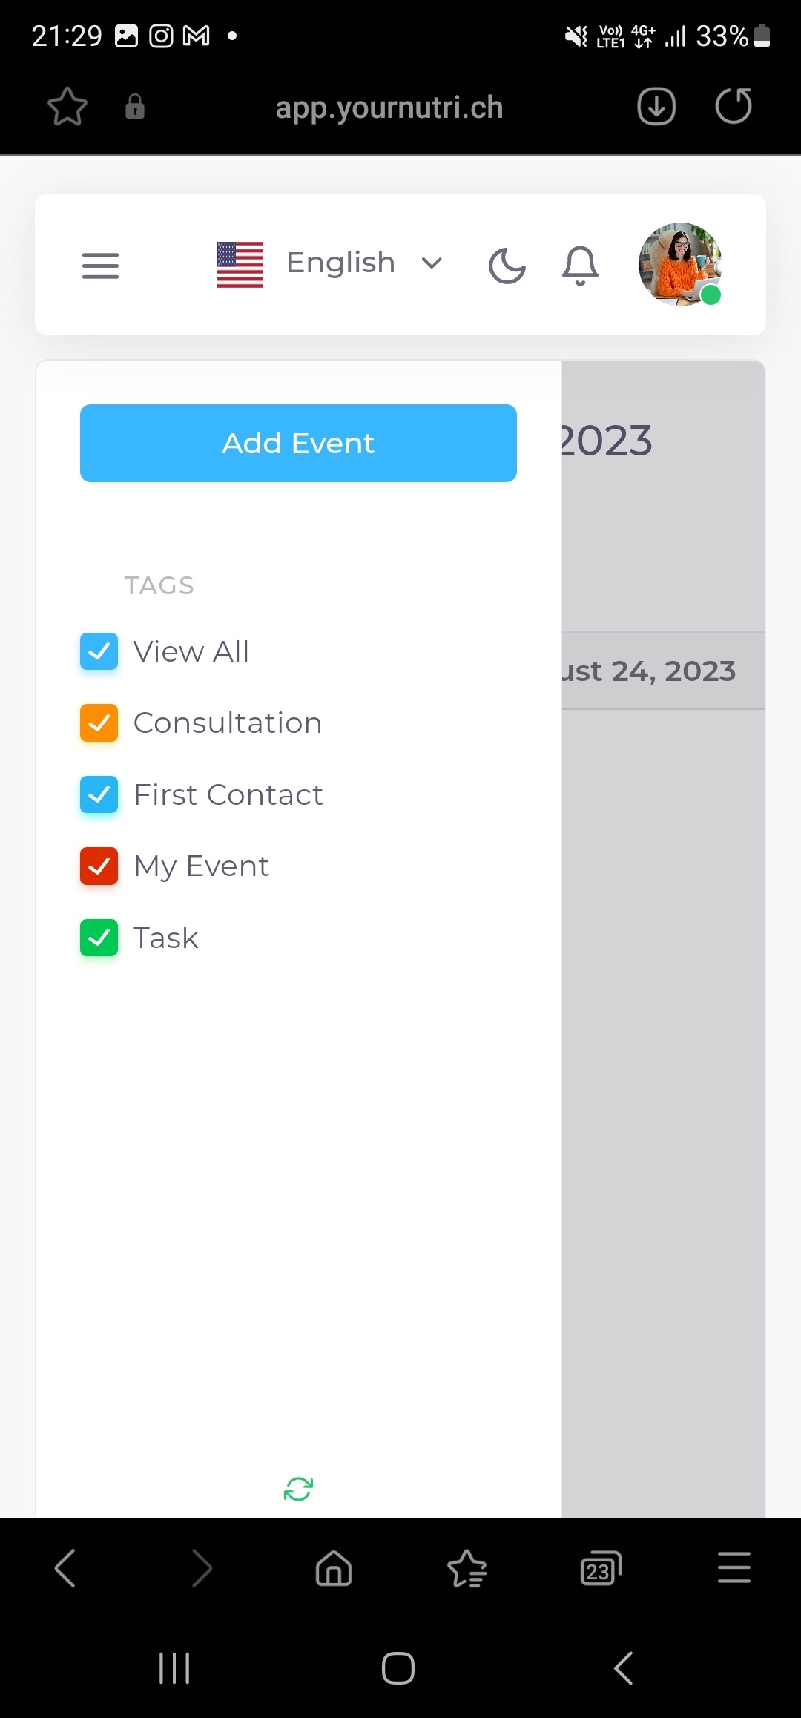Toggle the My Event tag off
This screenshot has height=1718, width=801.
tap(99, 866)
